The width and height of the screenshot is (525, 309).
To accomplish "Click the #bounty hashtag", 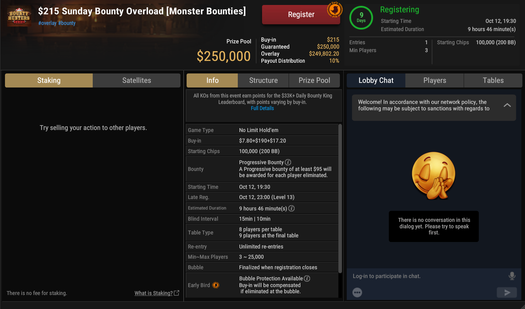I will 67,23.
